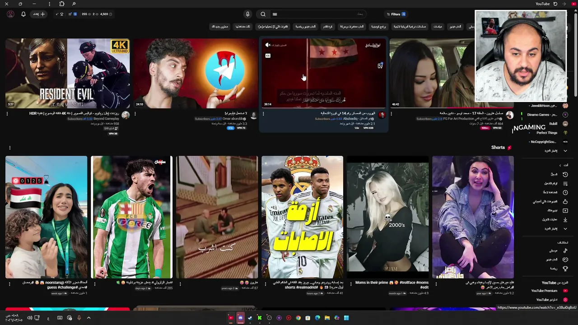Open Playlists in the sidebar
The image size is (578, 325).
(557, 183)
